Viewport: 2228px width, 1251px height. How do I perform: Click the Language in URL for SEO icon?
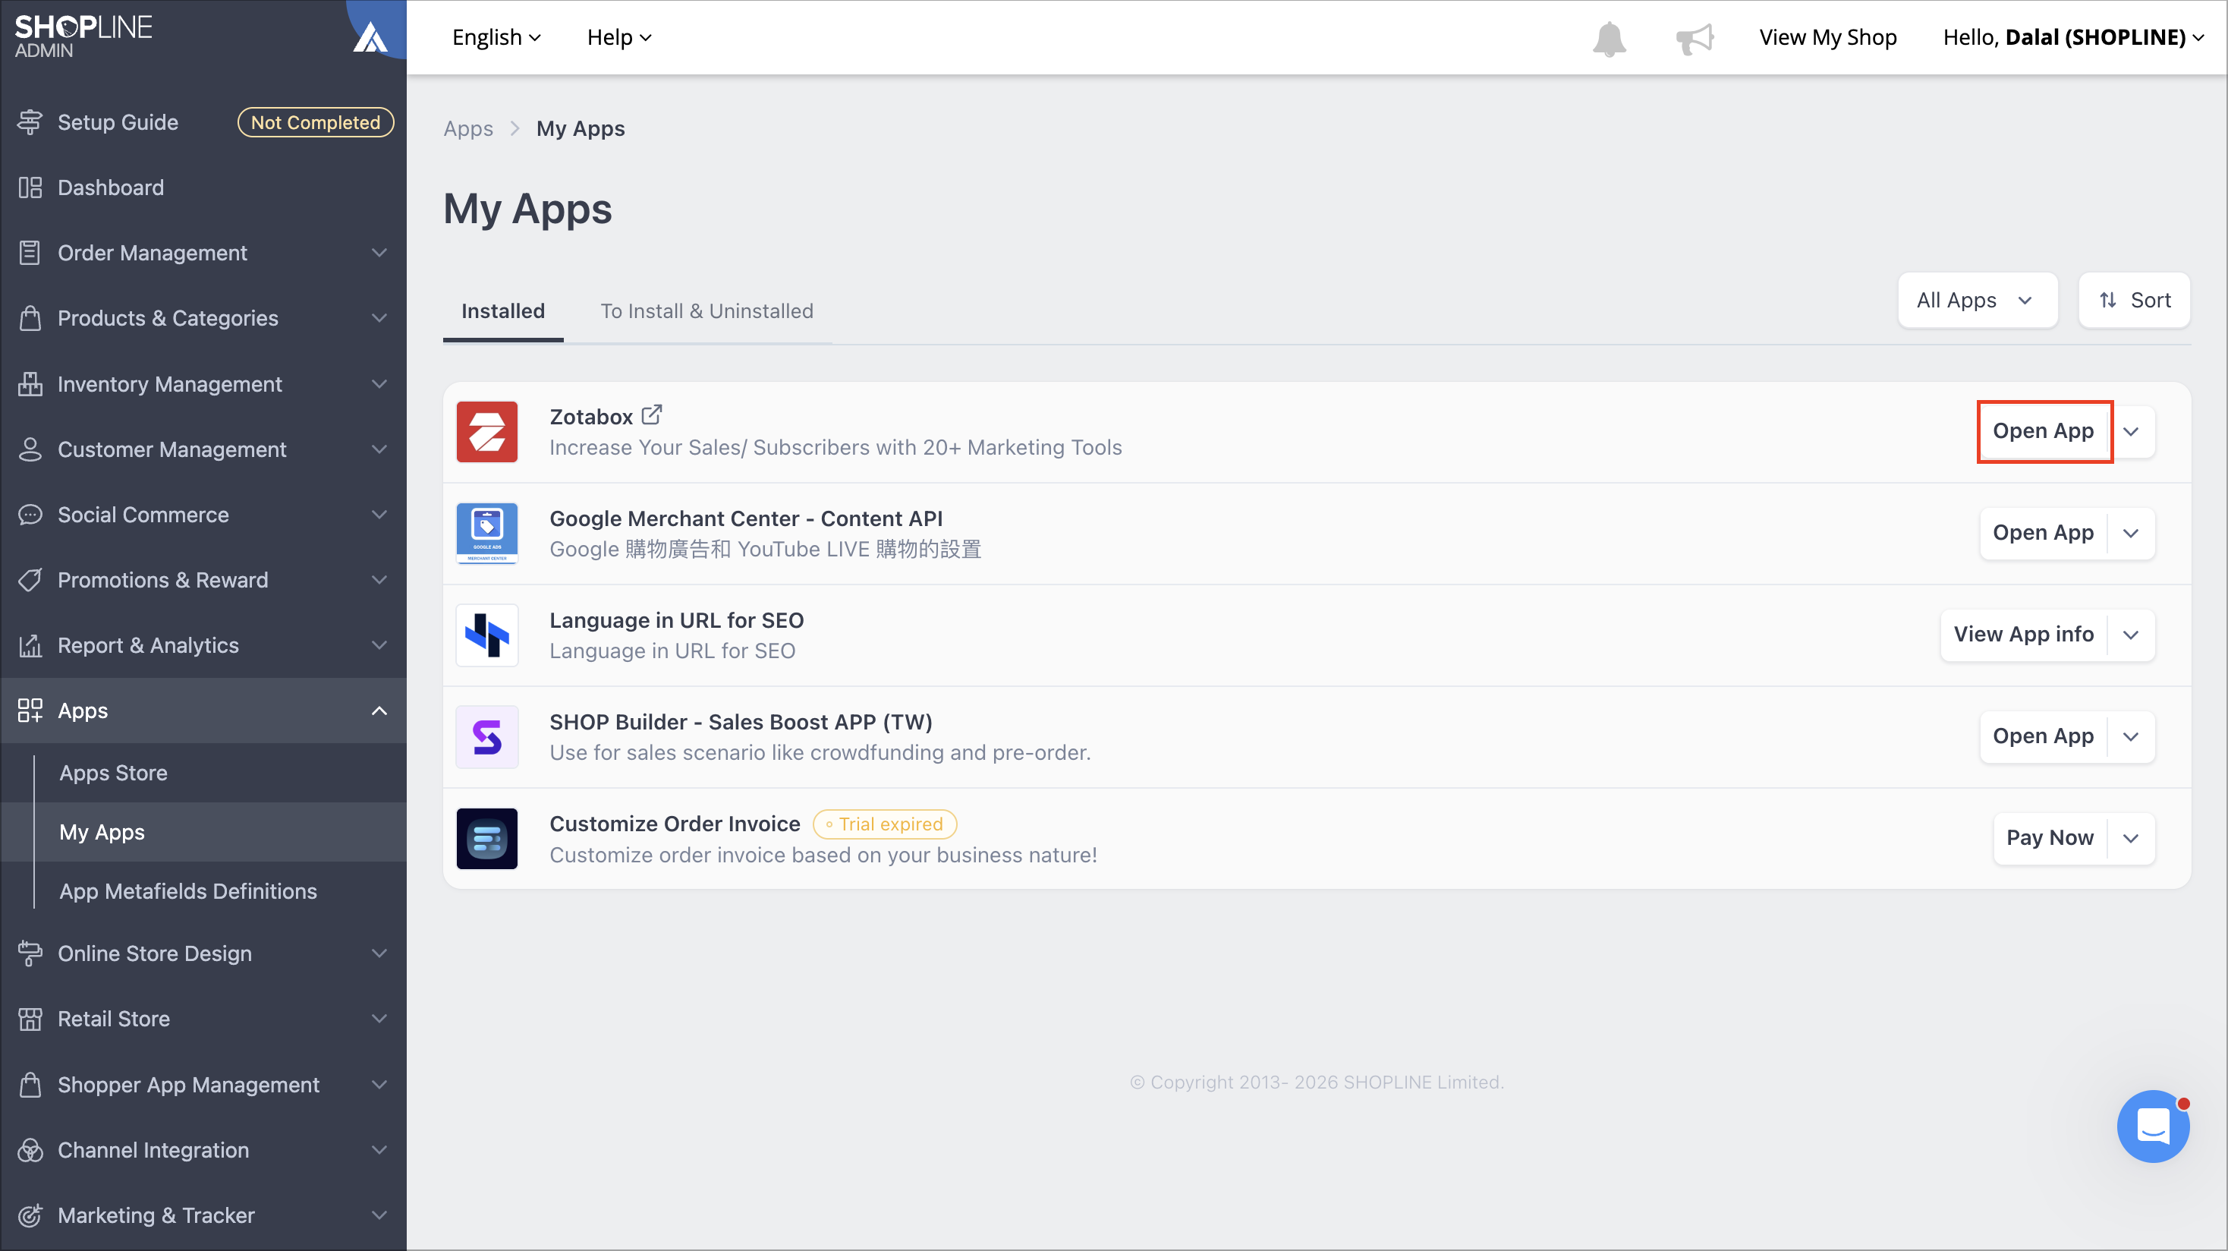tap(487, 635)
